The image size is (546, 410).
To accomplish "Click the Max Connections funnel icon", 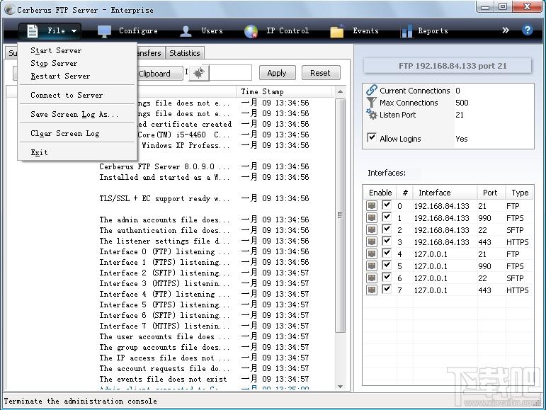I will point(372,103).
